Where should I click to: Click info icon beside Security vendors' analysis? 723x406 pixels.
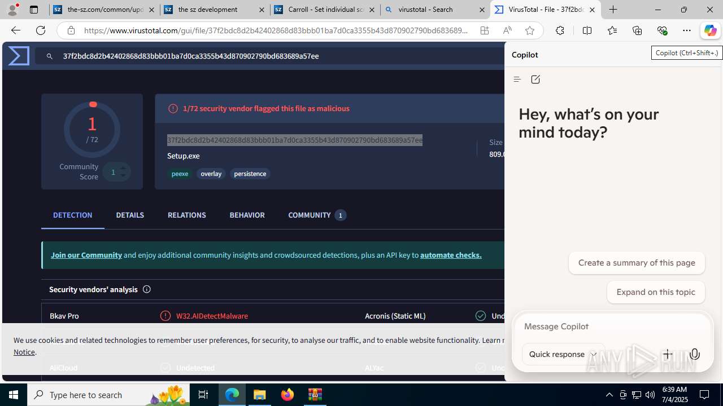coord(146,289)
